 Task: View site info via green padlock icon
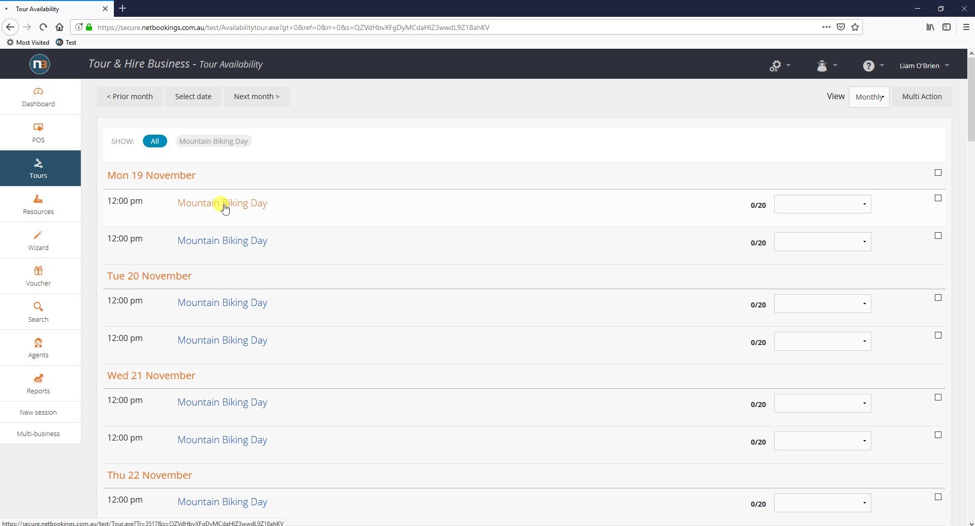[89, 27]
